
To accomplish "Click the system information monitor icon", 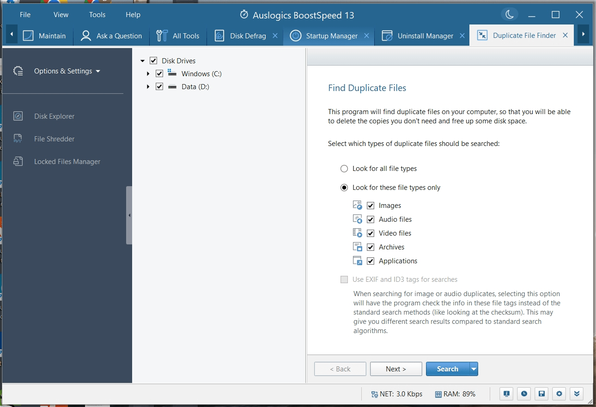I will pyautogui.click(x=507, y=394).
